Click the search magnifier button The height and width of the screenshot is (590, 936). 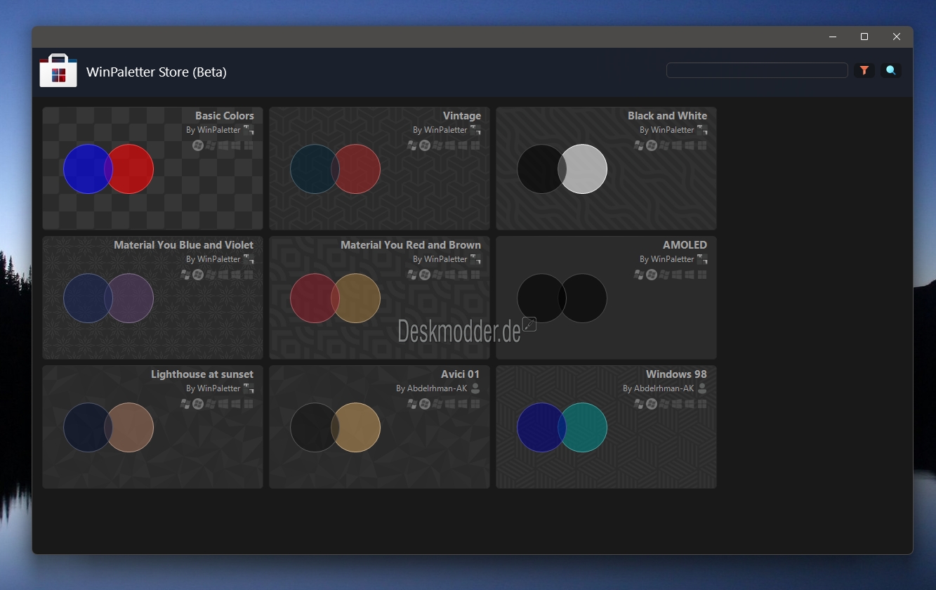(891, 70)
